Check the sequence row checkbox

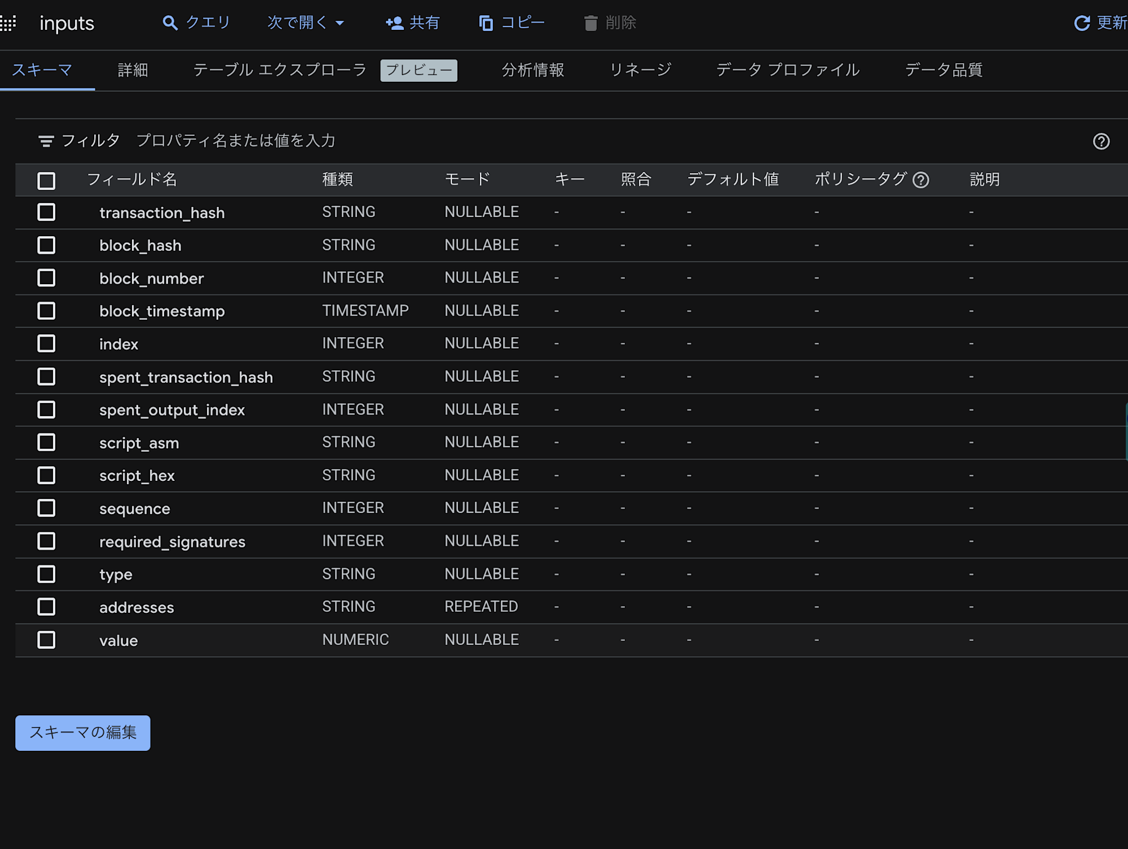46,508
